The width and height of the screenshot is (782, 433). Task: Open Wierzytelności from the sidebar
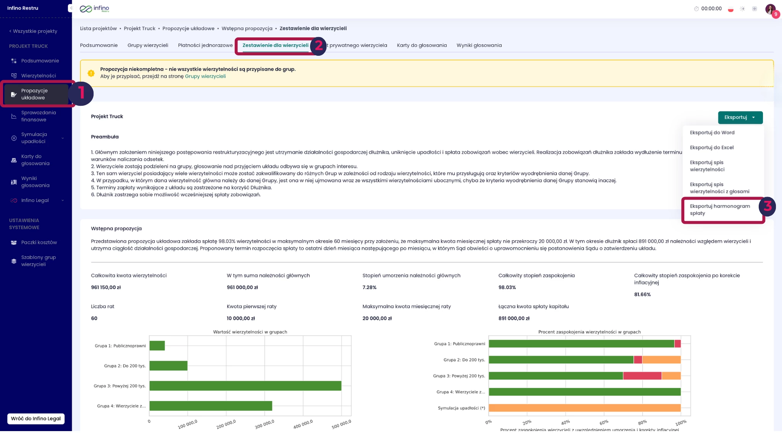pyautogui.click(x=38, y=76)
